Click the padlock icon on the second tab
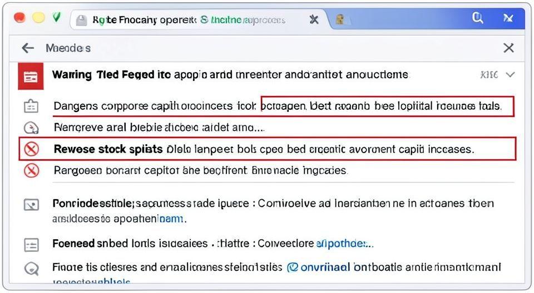Image resolution: width=534 pixels, height=293 pixels. pyautogui.click(x=340, y=20)
